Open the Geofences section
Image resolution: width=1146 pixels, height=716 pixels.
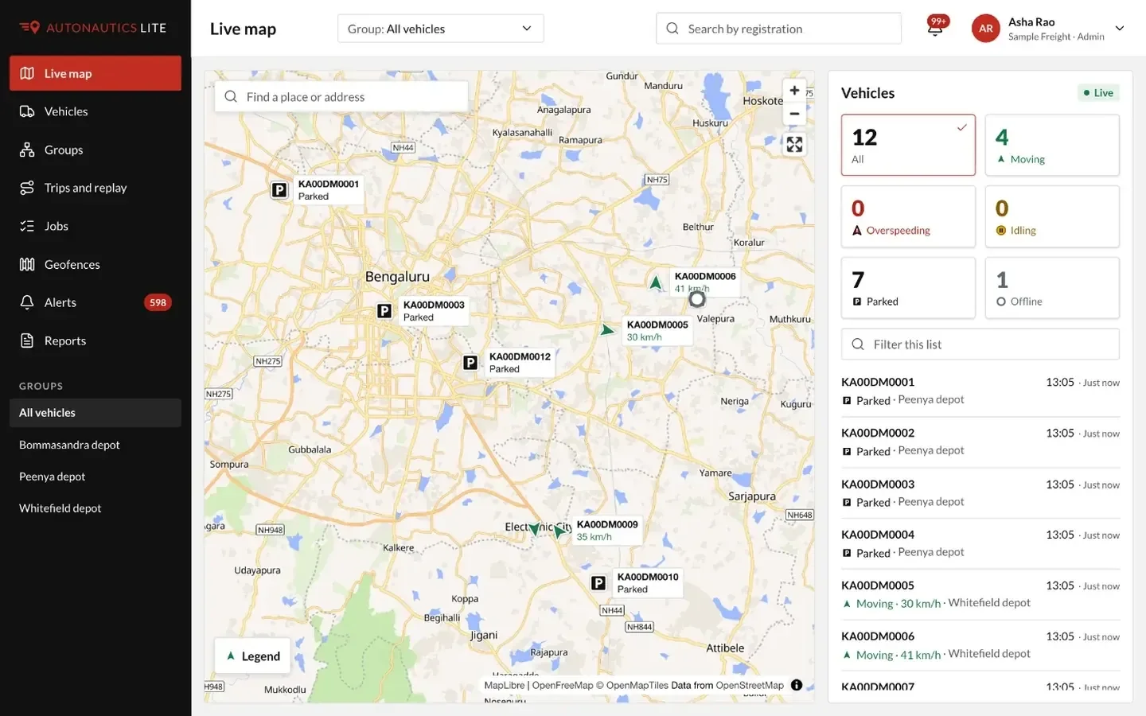click(x=95, y=264)
